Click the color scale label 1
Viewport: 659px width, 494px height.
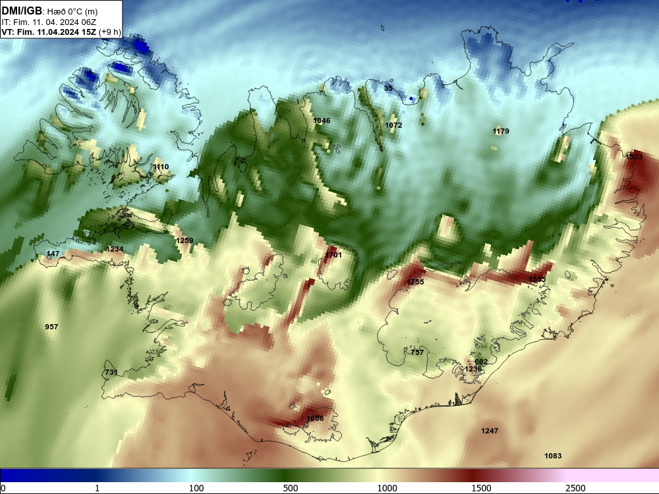click(x=97, y=488)
